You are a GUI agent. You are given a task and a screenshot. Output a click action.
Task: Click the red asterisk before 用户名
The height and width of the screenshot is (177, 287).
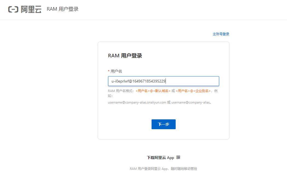[x=109, y=72]
